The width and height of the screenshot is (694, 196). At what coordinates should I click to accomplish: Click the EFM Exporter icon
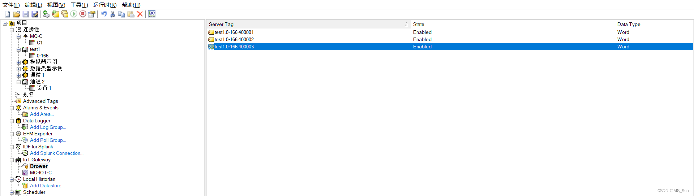[18, 134]
